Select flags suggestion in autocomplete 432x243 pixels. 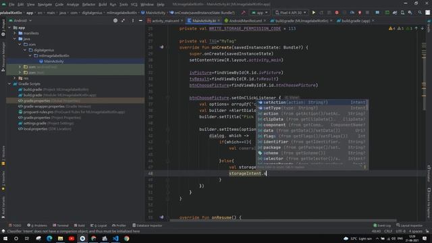pyautogui.click(x=312, y=136)
